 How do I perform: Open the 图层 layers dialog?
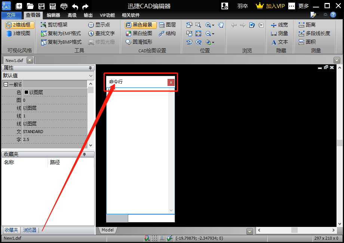click(x=167, y=25)
